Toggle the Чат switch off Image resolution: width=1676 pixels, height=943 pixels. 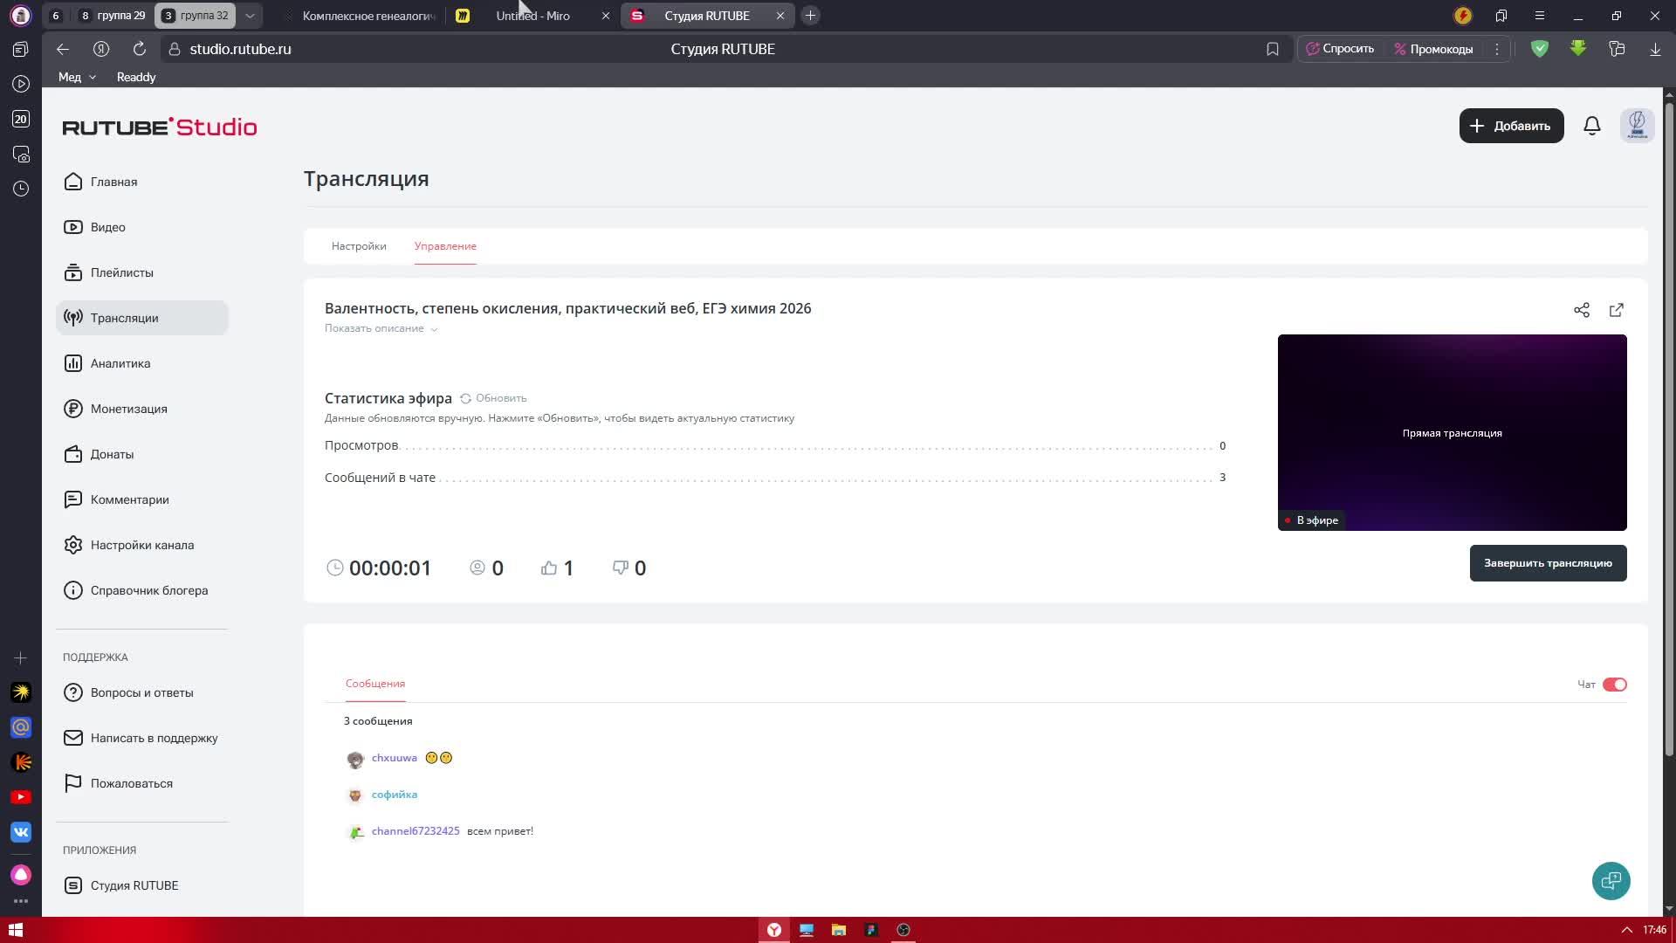pyautogui.click(x=1614, y=685)
